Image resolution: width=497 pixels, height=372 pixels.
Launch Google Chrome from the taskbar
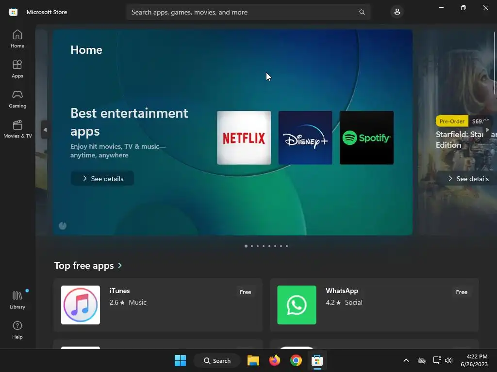[x=296, y=360]
